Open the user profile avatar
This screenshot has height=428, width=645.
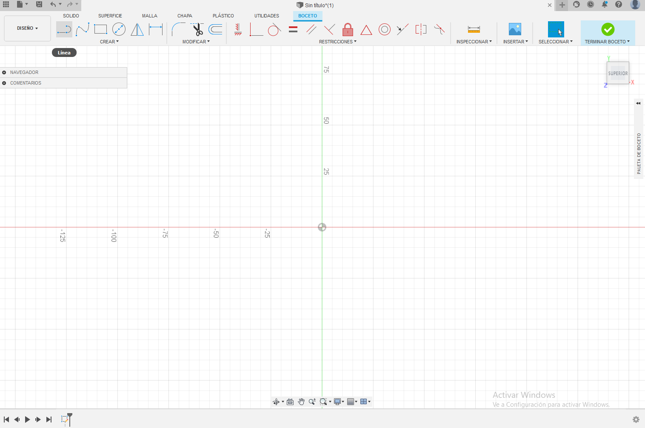635,5
